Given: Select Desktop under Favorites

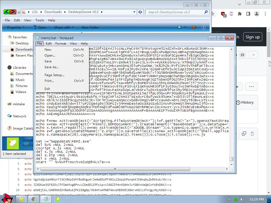Looking at the screenshot, I should [19, 43].
